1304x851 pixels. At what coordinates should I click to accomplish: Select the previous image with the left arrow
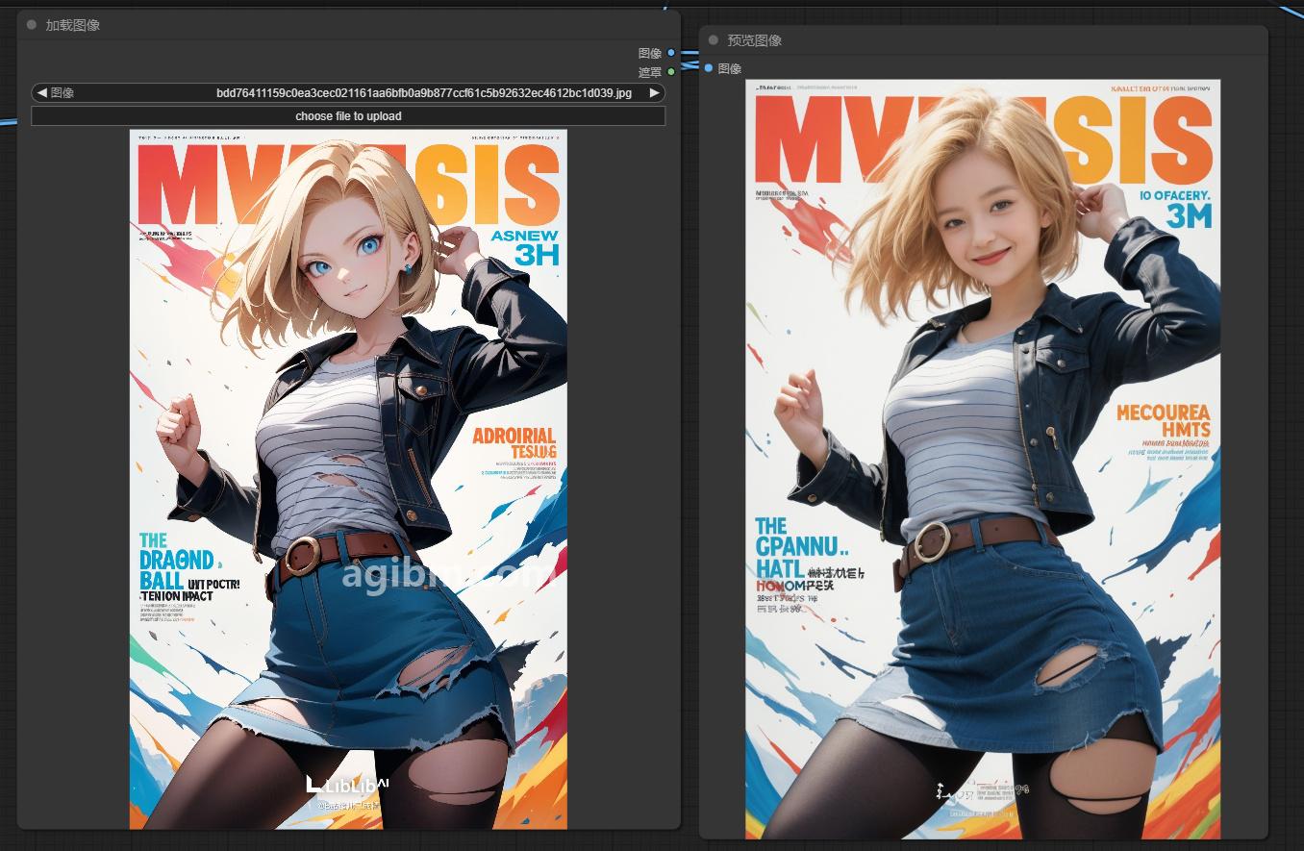41,93
